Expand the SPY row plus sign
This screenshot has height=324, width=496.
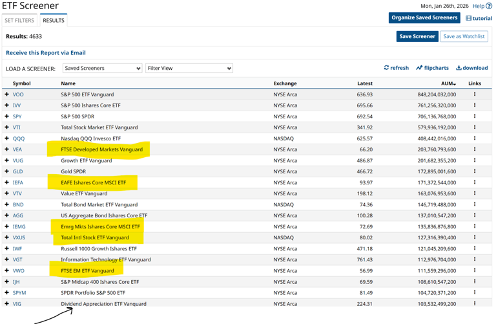click(x=7, y=116)
